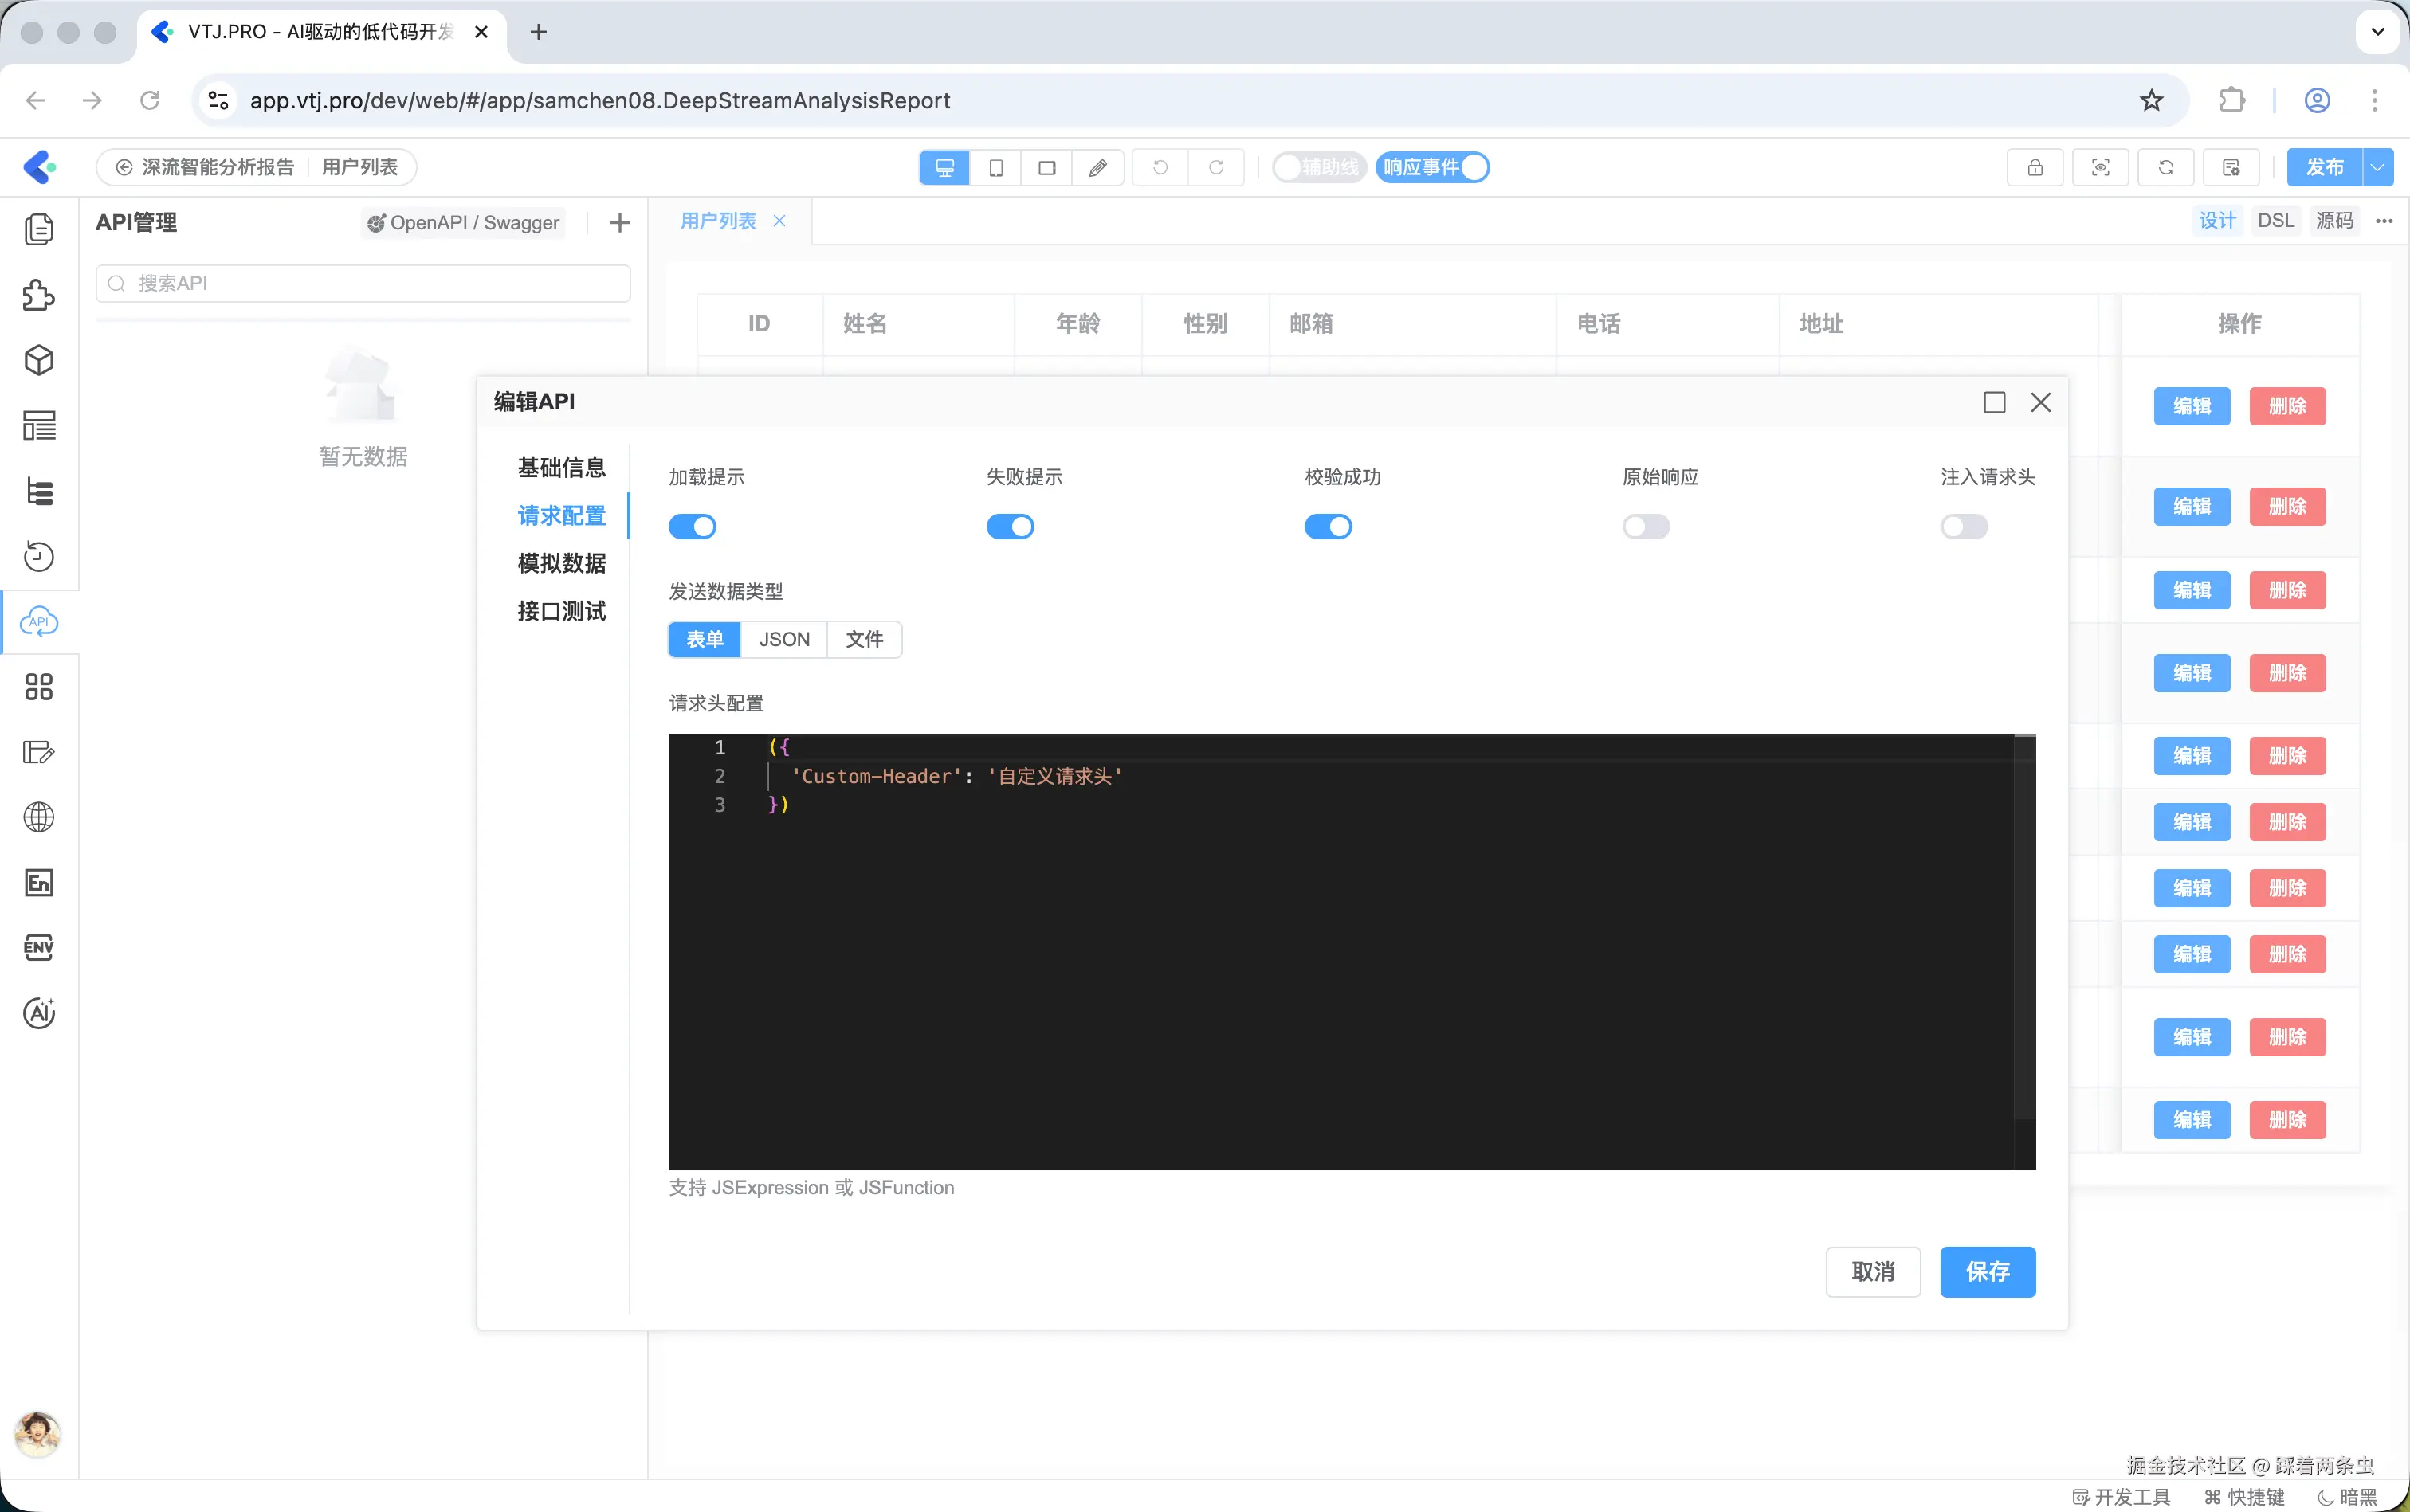Select JSON as the send data type
The image size is (2410, 1512).
point(783,639)
